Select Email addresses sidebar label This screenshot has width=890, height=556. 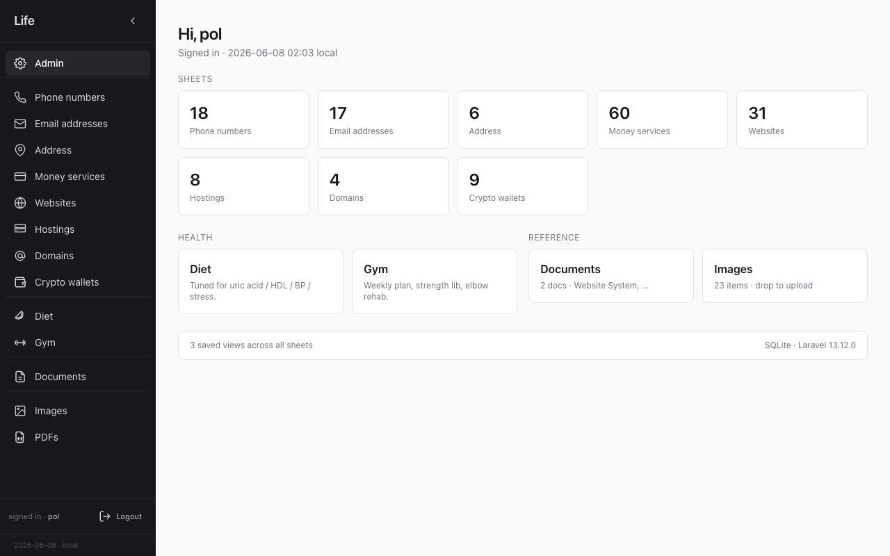tap(71, 124)
